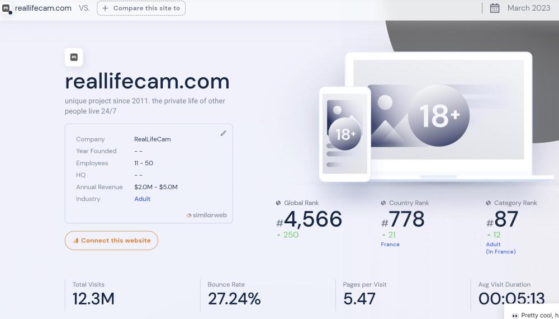559x319 pixels.
Task: Open the Adult (In France) category link
Action: tap(500, 248)
